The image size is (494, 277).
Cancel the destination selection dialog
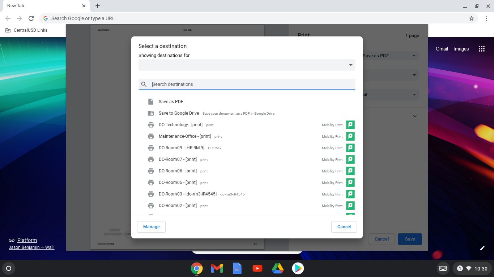tap(344, 227)
